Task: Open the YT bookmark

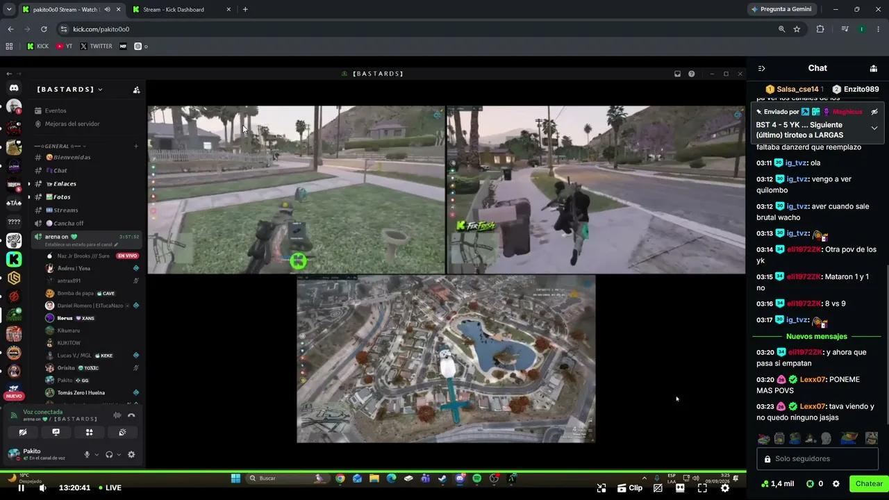Action: 65,47
